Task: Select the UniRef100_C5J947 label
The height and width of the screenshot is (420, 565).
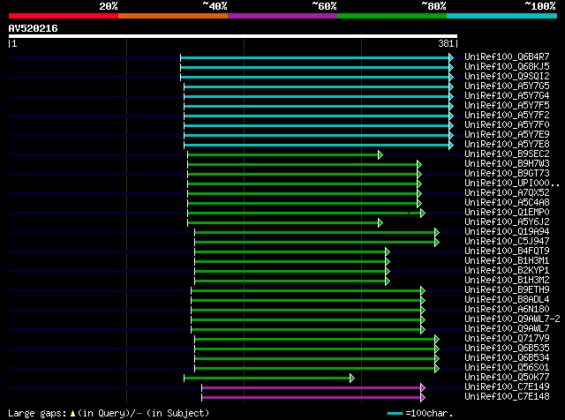Action: [x=507, y=242]
